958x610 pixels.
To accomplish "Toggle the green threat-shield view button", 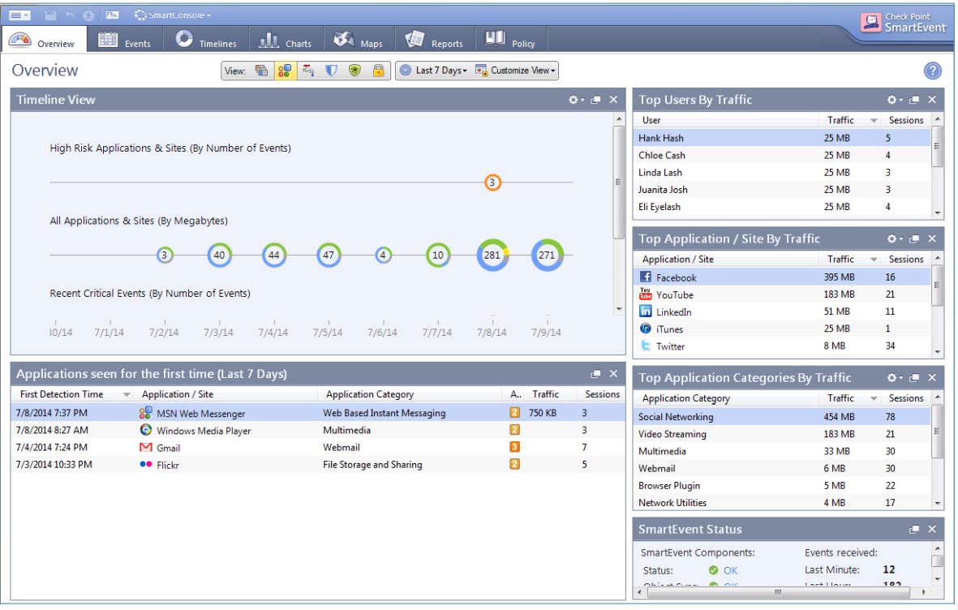I will tap(354, 71).
